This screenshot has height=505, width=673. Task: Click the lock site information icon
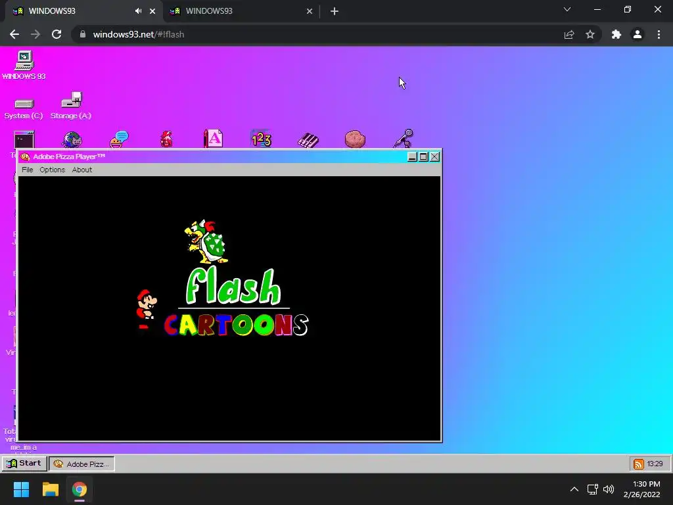click(83, 34)
